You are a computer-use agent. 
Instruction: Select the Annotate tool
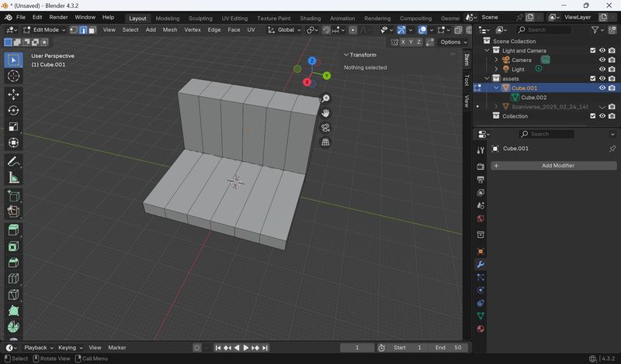tap(13, 161)
